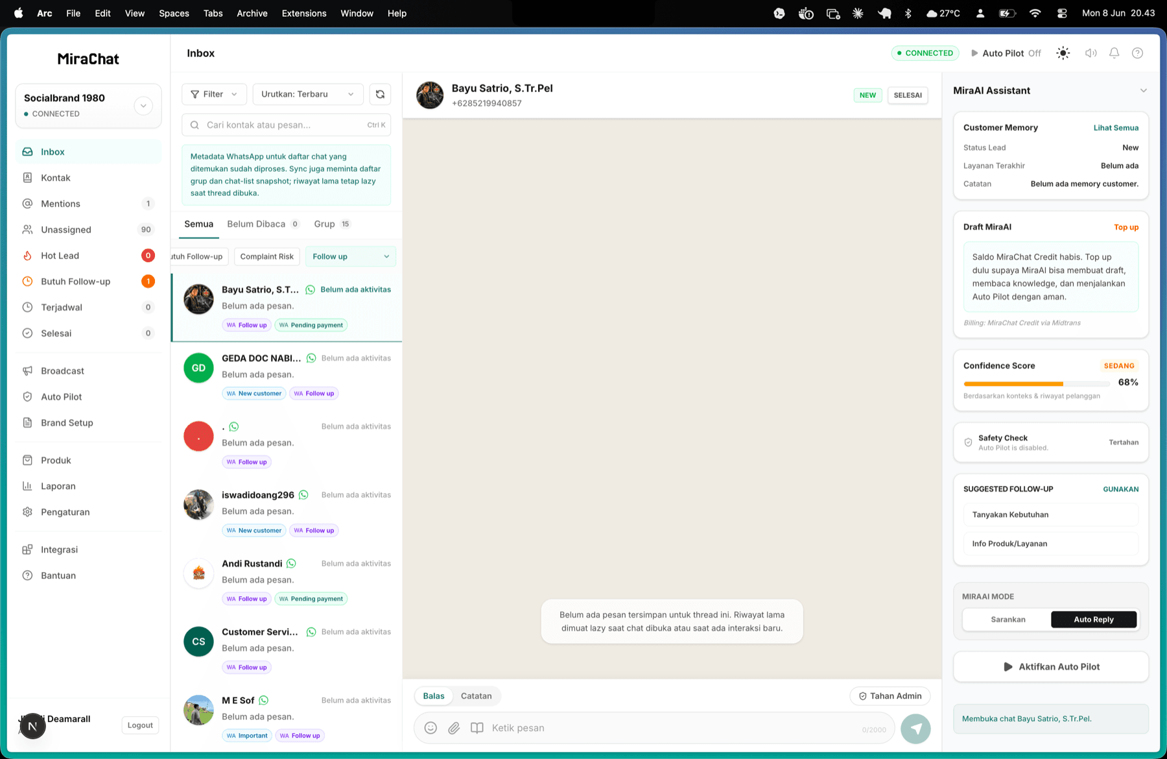Attach a file using paperclip icon
1167x759 pixels.
pyautogui.click(x=454, y=728)
